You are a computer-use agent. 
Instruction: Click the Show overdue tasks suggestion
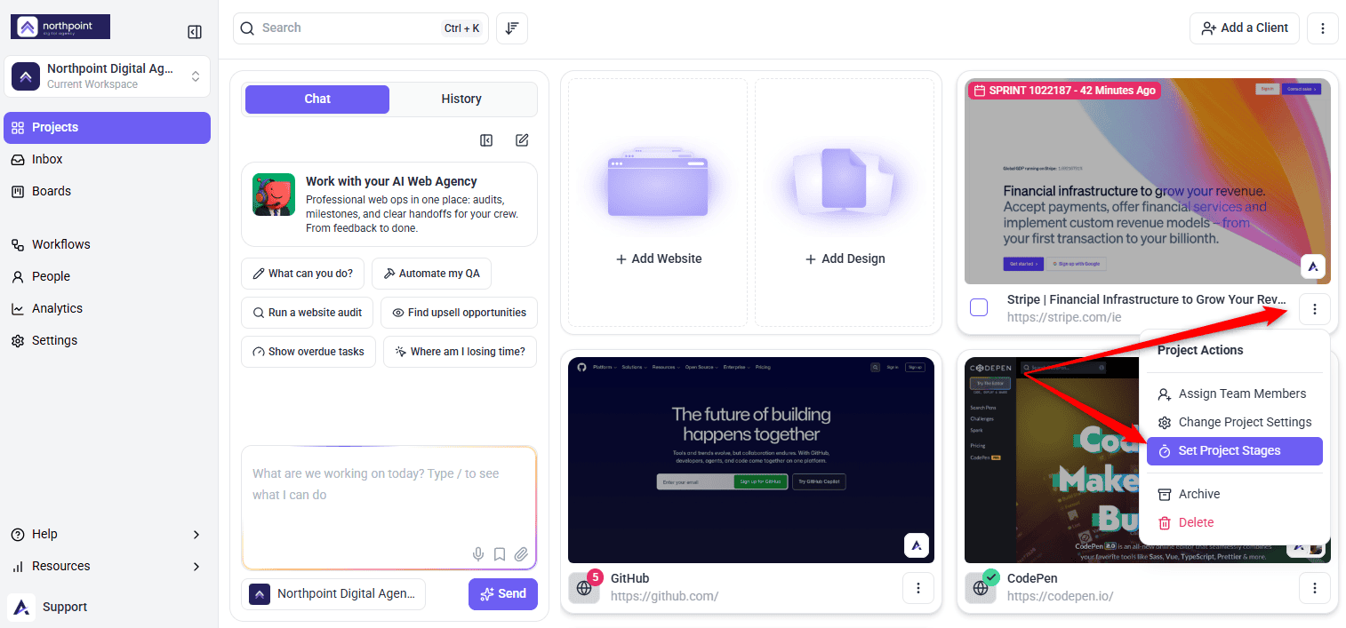pos(308,352)
